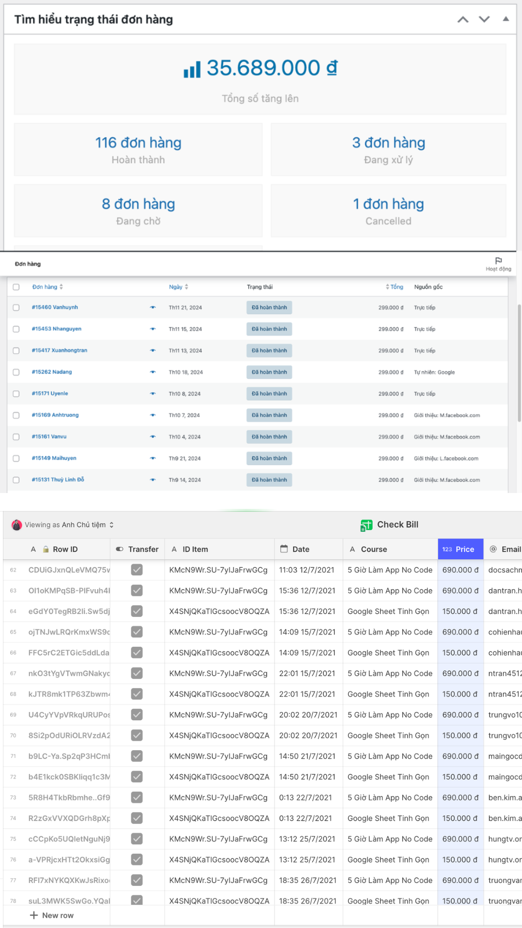The image size is (522, 928).
Task: Preview order #15171 Uyenle eye icon
Action: pyautogui.click(x=153, y=393)
